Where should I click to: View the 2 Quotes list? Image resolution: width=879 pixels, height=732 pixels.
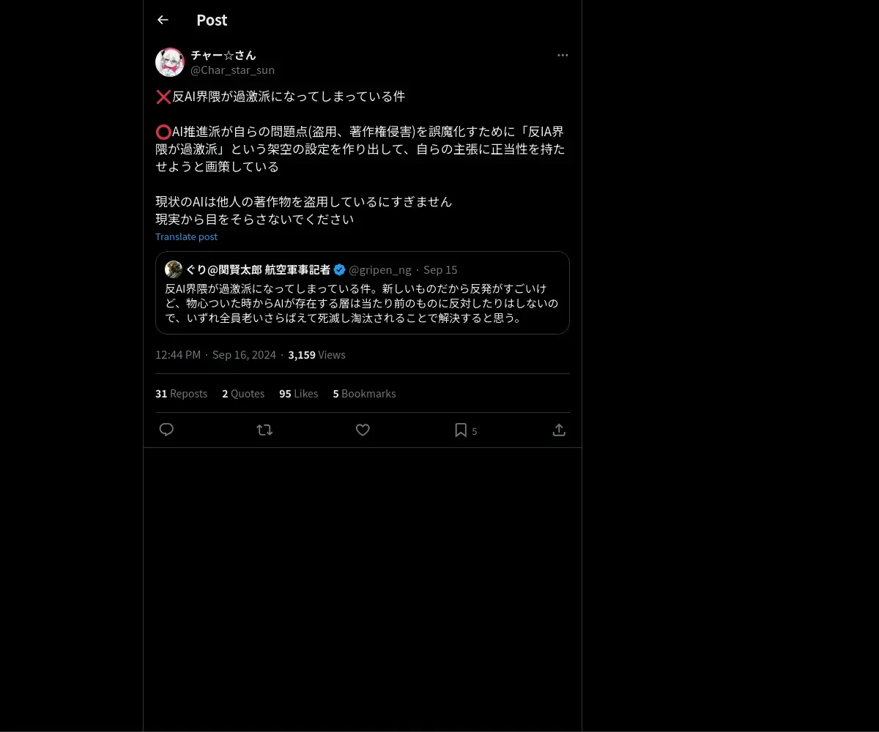[243, 394]
